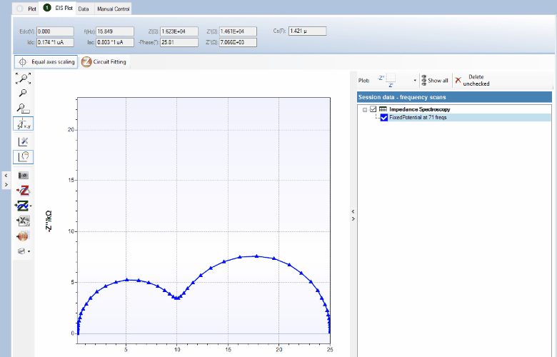Select the zoom-to-fit magnifier icon
This screenshot has width=557, height=357.
(x=23, y=79)
